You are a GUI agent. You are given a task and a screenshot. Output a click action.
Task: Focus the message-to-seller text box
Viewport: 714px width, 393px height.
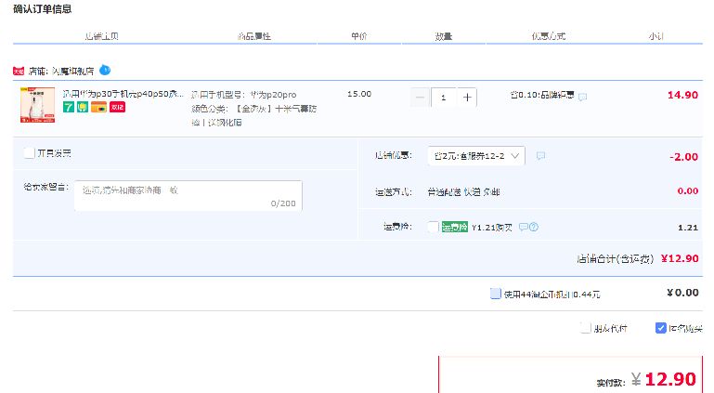point(188,196)
